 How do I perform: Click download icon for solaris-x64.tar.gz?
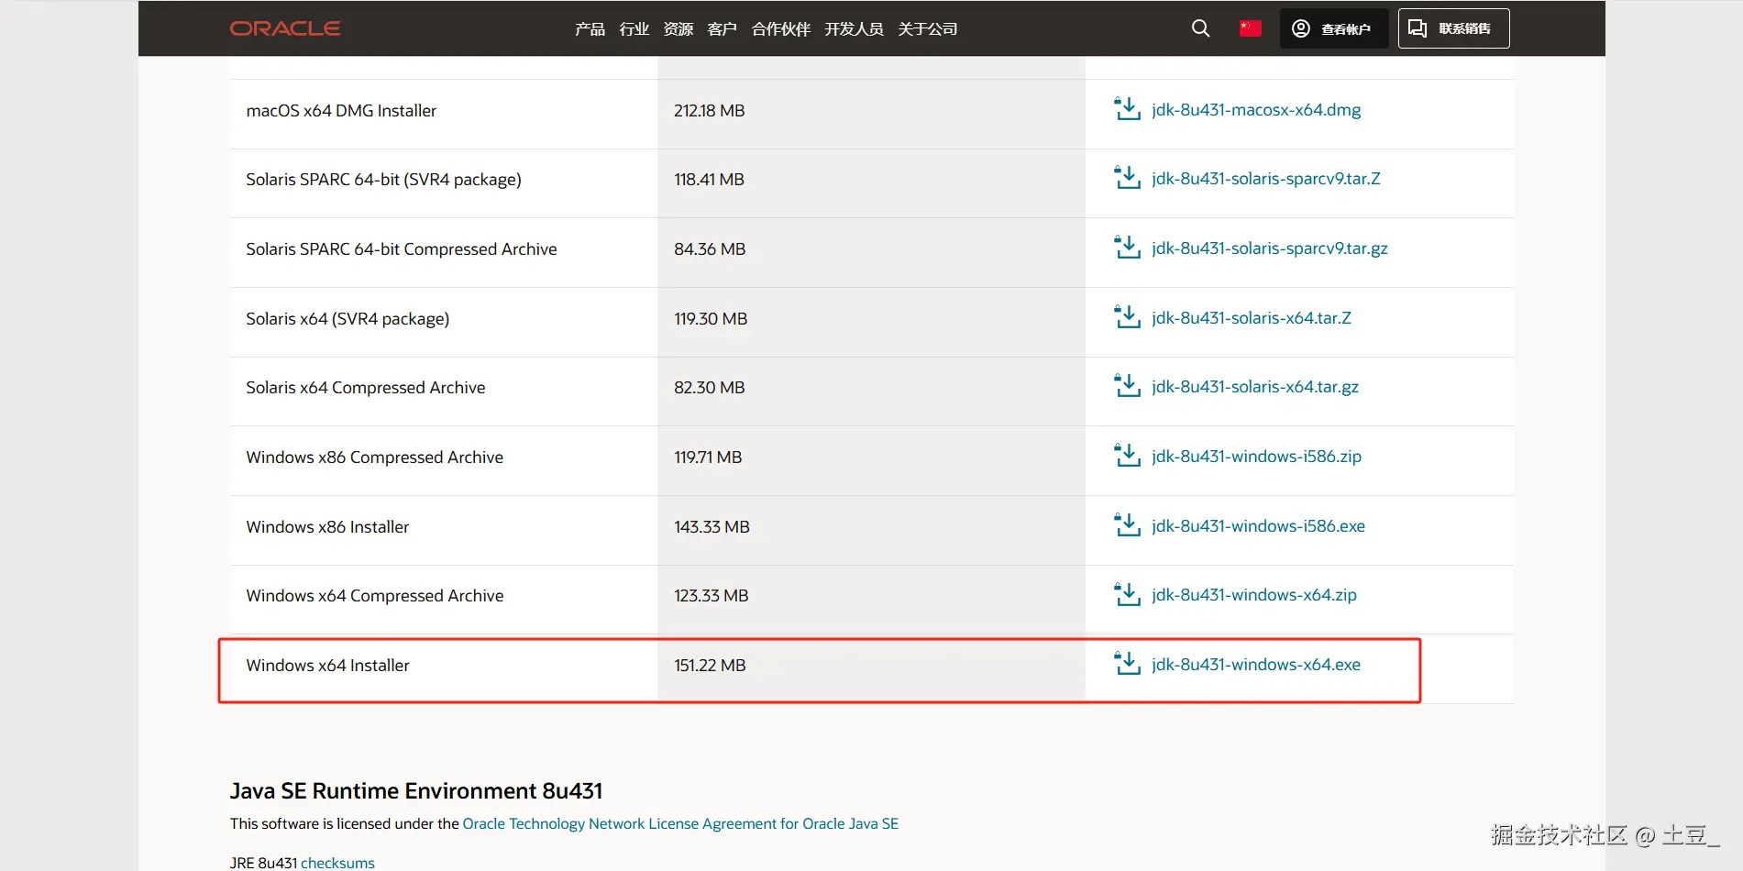point(1127,386)
